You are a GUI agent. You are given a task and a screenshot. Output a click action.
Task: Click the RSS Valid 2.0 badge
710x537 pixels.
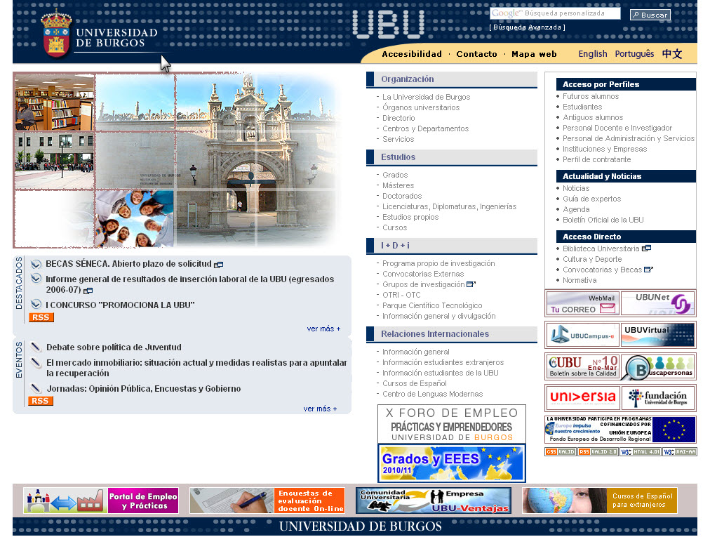(x=598, y=452)
